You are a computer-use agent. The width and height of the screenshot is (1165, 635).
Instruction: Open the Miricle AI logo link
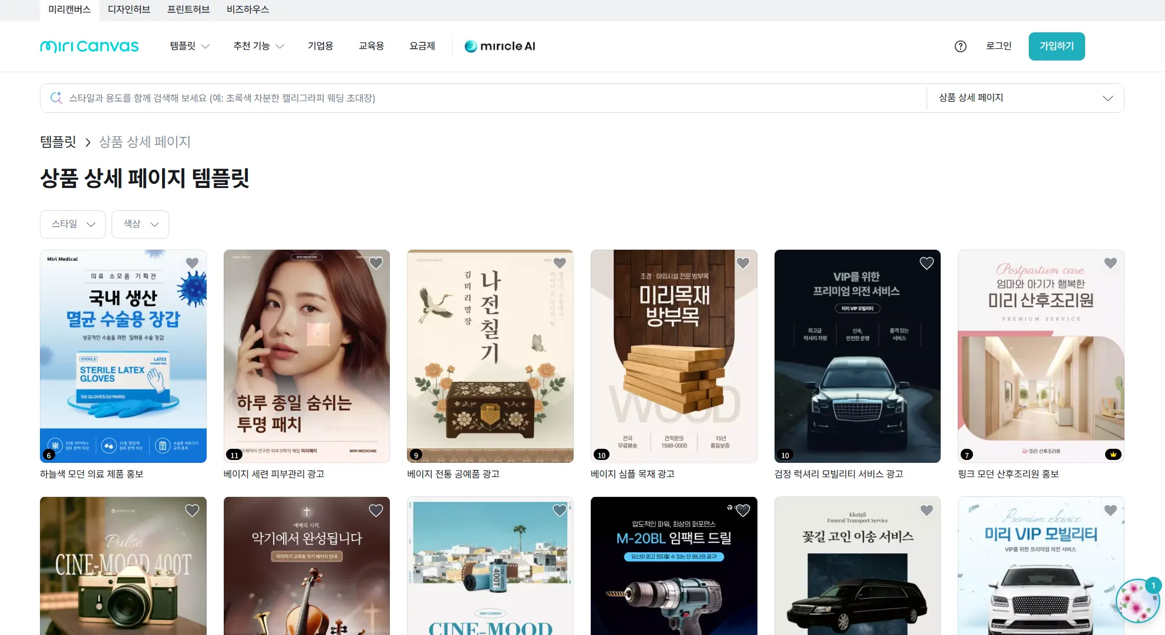click(500, 46)
